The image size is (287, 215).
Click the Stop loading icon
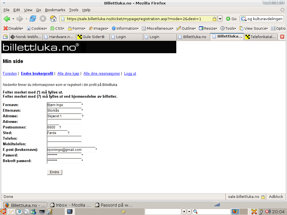click(43, 19)
